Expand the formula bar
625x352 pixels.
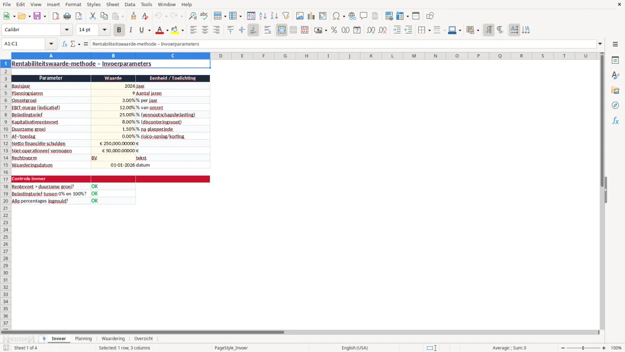point(600,44)
